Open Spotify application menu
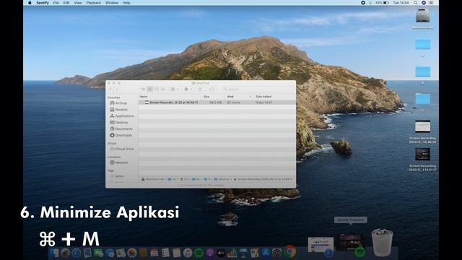Screen dimensions: 462x260 (x=43, y=3)
